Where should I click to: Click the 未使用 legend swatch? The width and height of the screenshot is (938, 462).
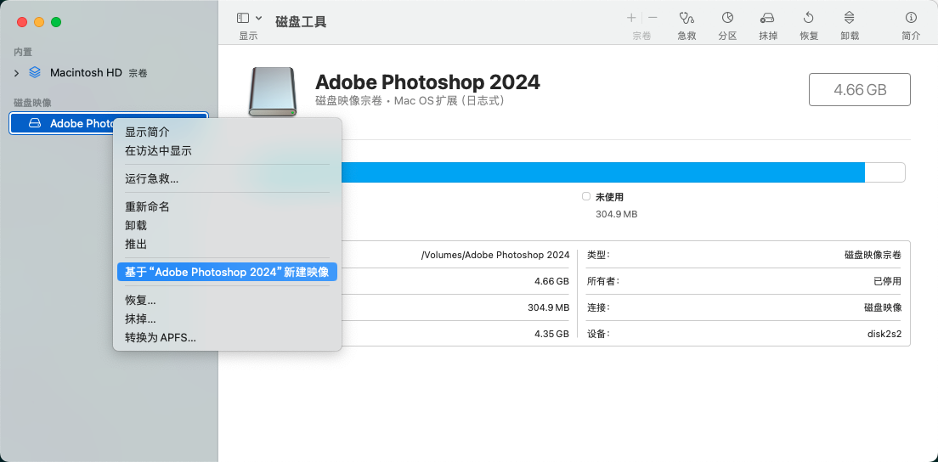(x=585, y=197)
